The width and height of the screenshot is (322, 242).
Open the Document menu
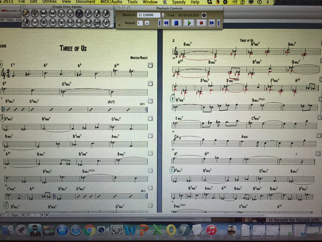pos(86,2)
